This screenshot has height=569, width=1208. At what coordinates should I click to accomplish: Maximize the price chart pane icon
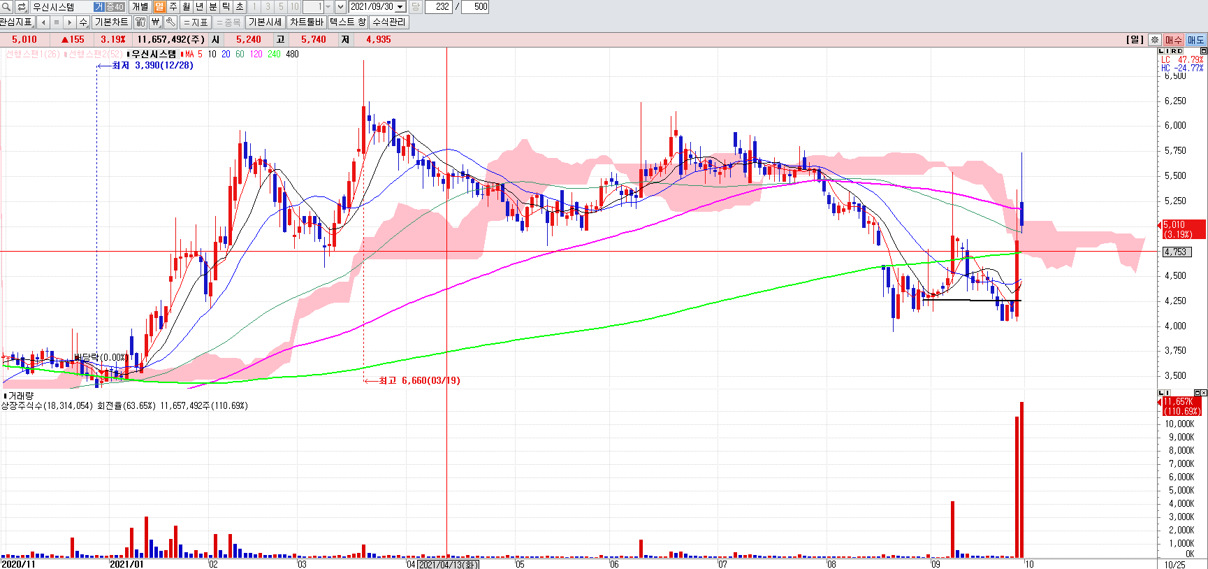1203,51
